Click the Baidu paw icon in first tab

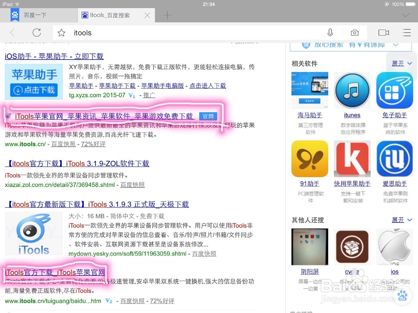(15, 15)
